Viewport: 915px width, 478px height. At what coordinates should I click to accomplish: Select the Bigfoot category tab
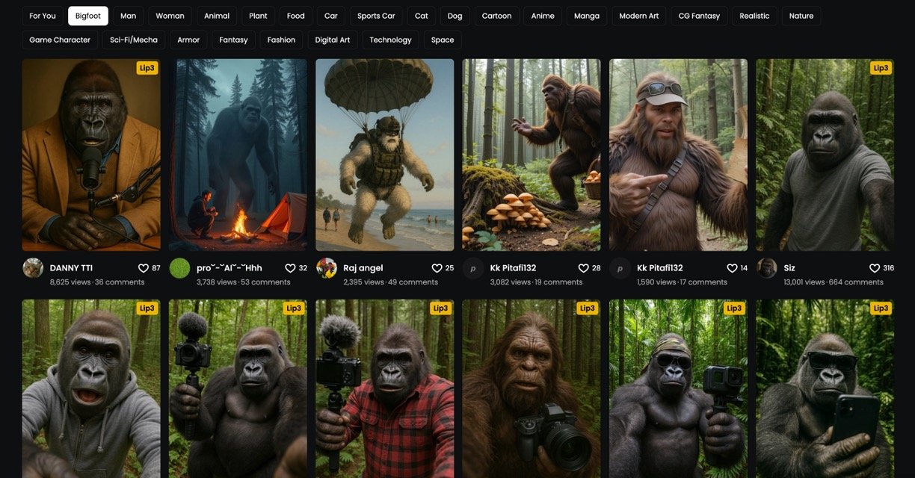(88, 16)
